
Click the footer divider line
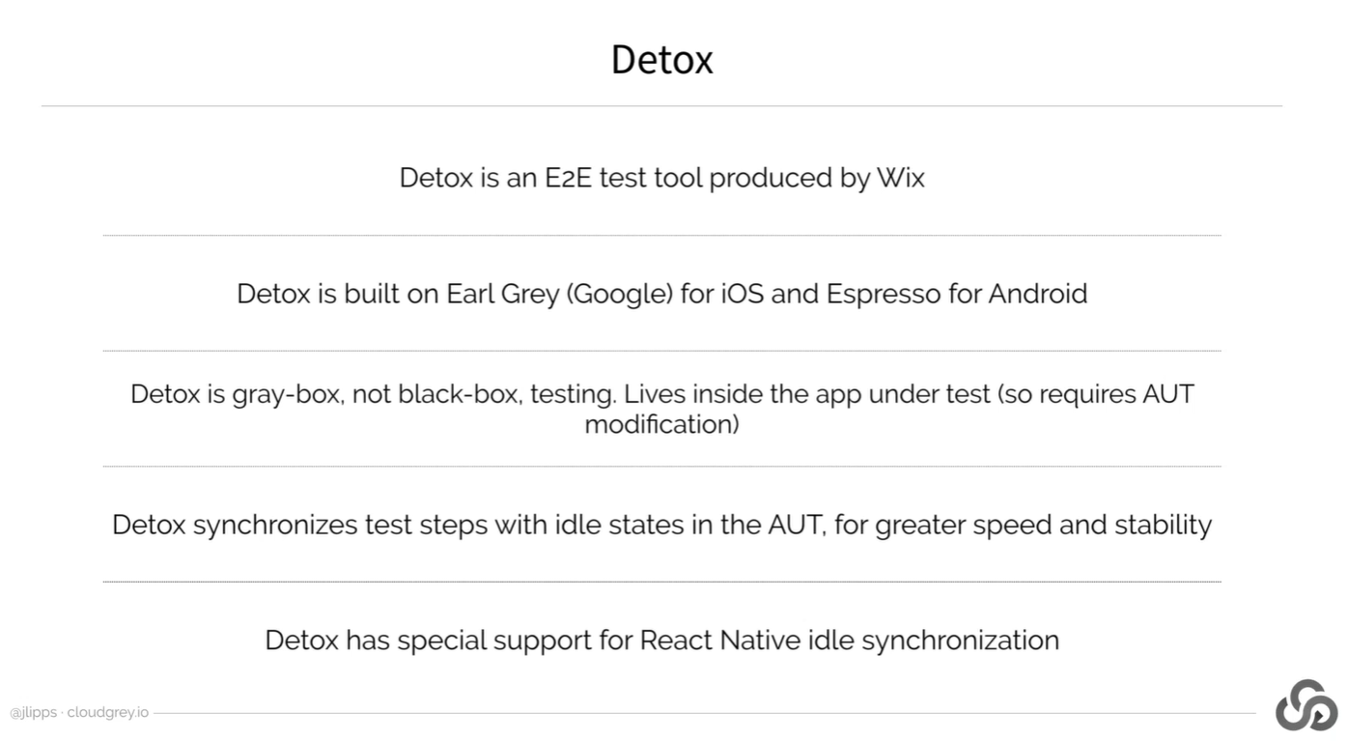click(x=703, y=714)
